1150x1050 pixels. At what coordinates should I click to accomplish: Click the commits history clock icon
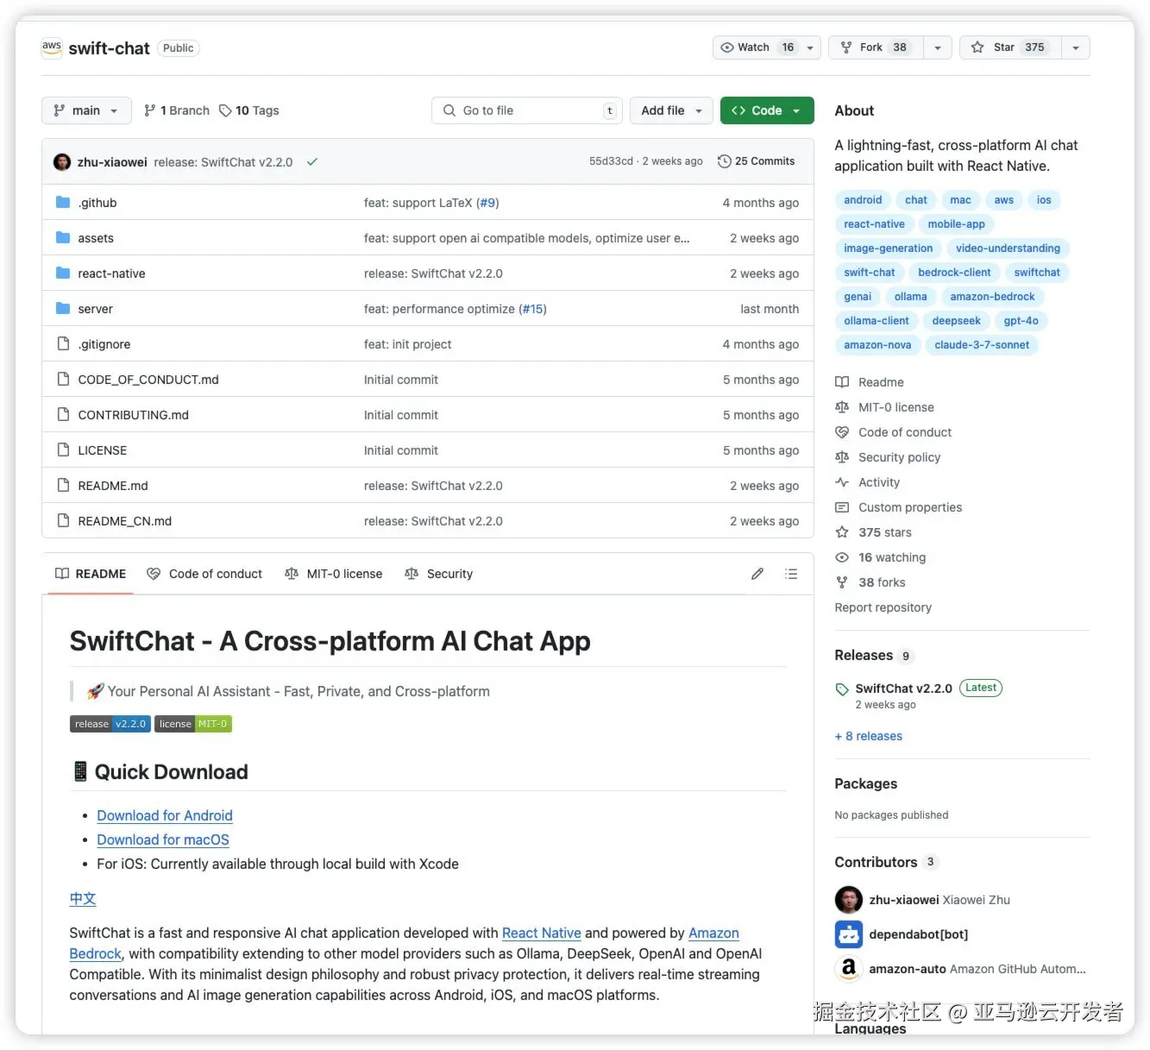[x=725, y=161]
